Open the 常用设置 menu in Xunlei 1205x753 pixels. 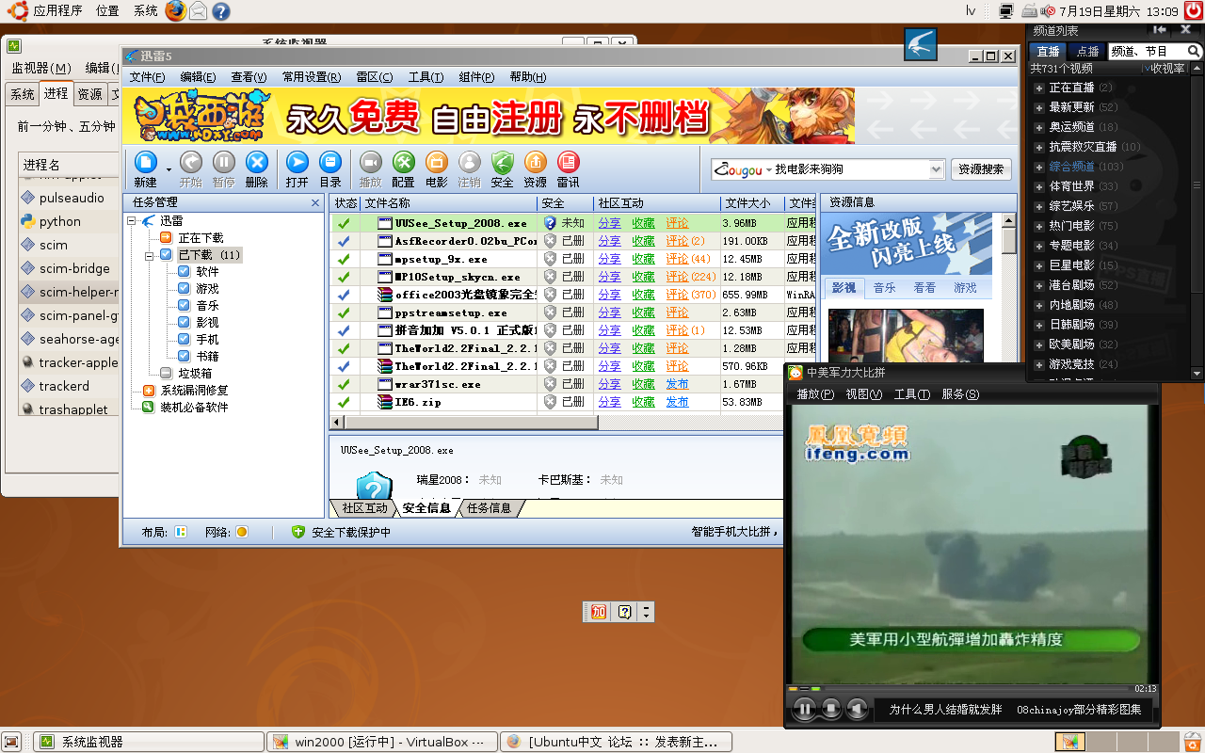pyautogui.click(x=312, y=77)
